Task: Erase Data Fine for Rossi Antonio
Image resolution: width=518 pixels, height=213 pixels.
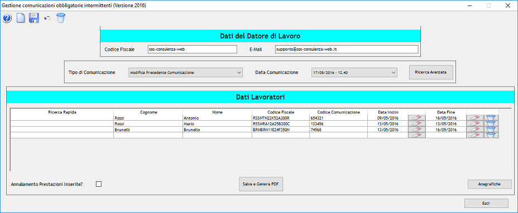Action: [475, 118]
